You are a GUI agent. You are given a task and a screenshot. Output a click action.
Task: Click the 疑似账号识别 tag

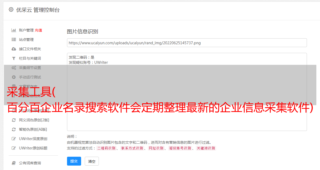pyautogui.click(x=180, y=148)
